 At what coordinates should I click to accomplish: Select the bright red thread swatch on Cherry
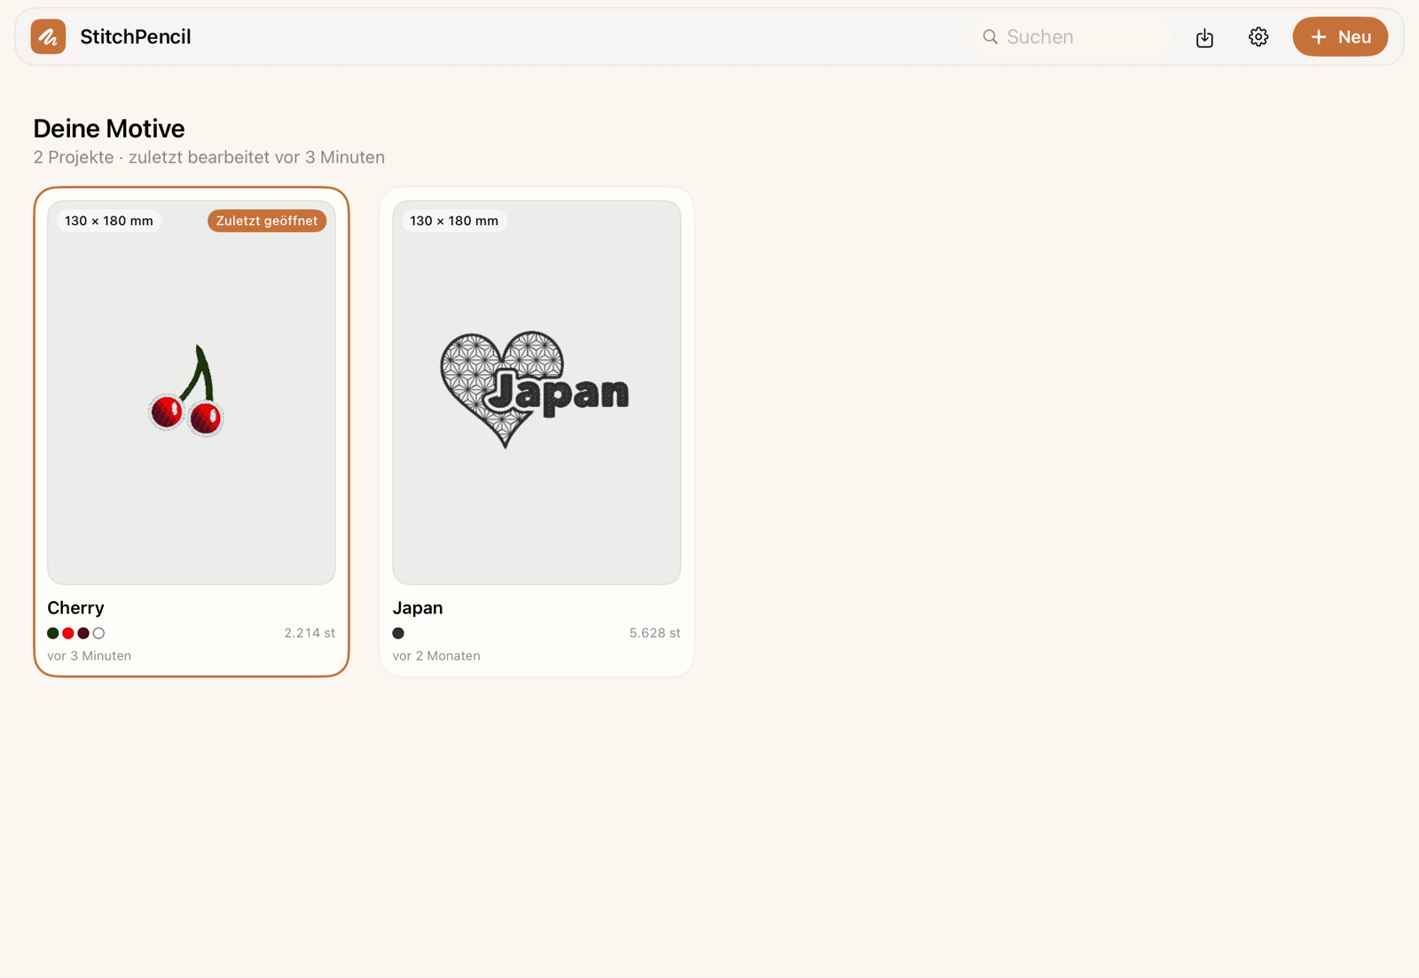click(68, 633)
